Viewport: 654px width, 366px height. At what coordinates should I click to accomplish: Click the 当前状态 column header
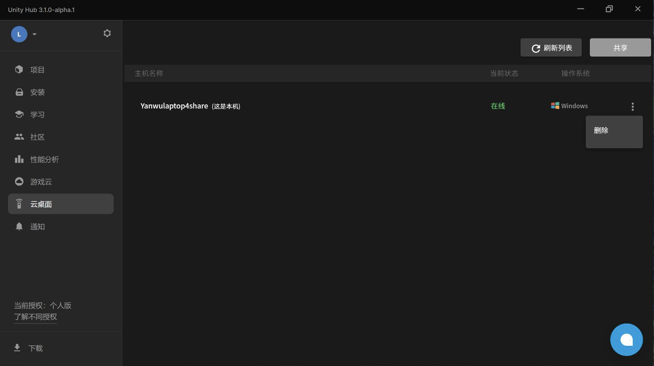(x=504, y=73)
